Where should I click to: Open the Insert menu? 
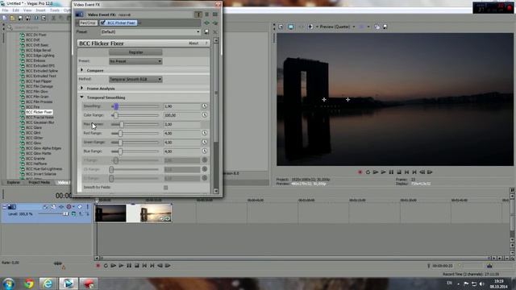tap(41, 10)
